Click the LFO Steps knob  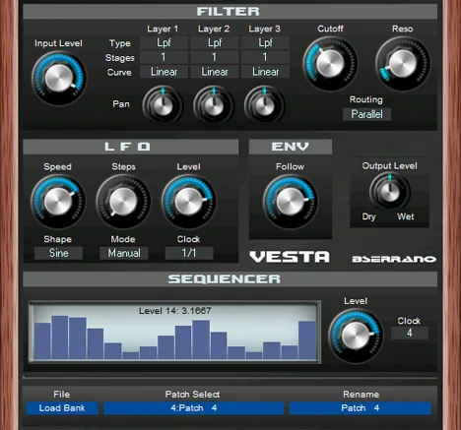123,202
